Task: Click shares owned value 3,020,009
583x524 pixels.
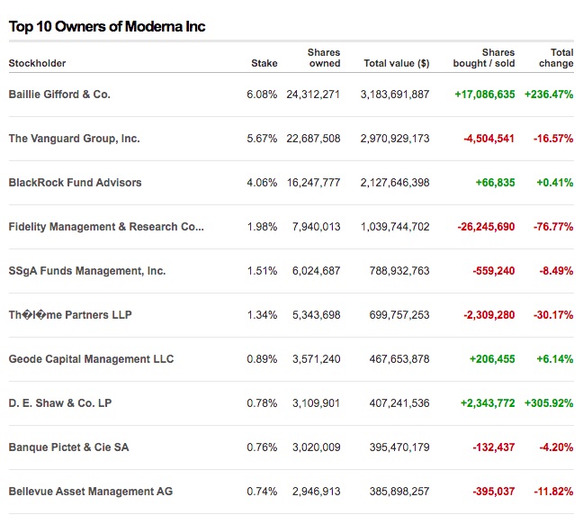Action: coord(317,447)
